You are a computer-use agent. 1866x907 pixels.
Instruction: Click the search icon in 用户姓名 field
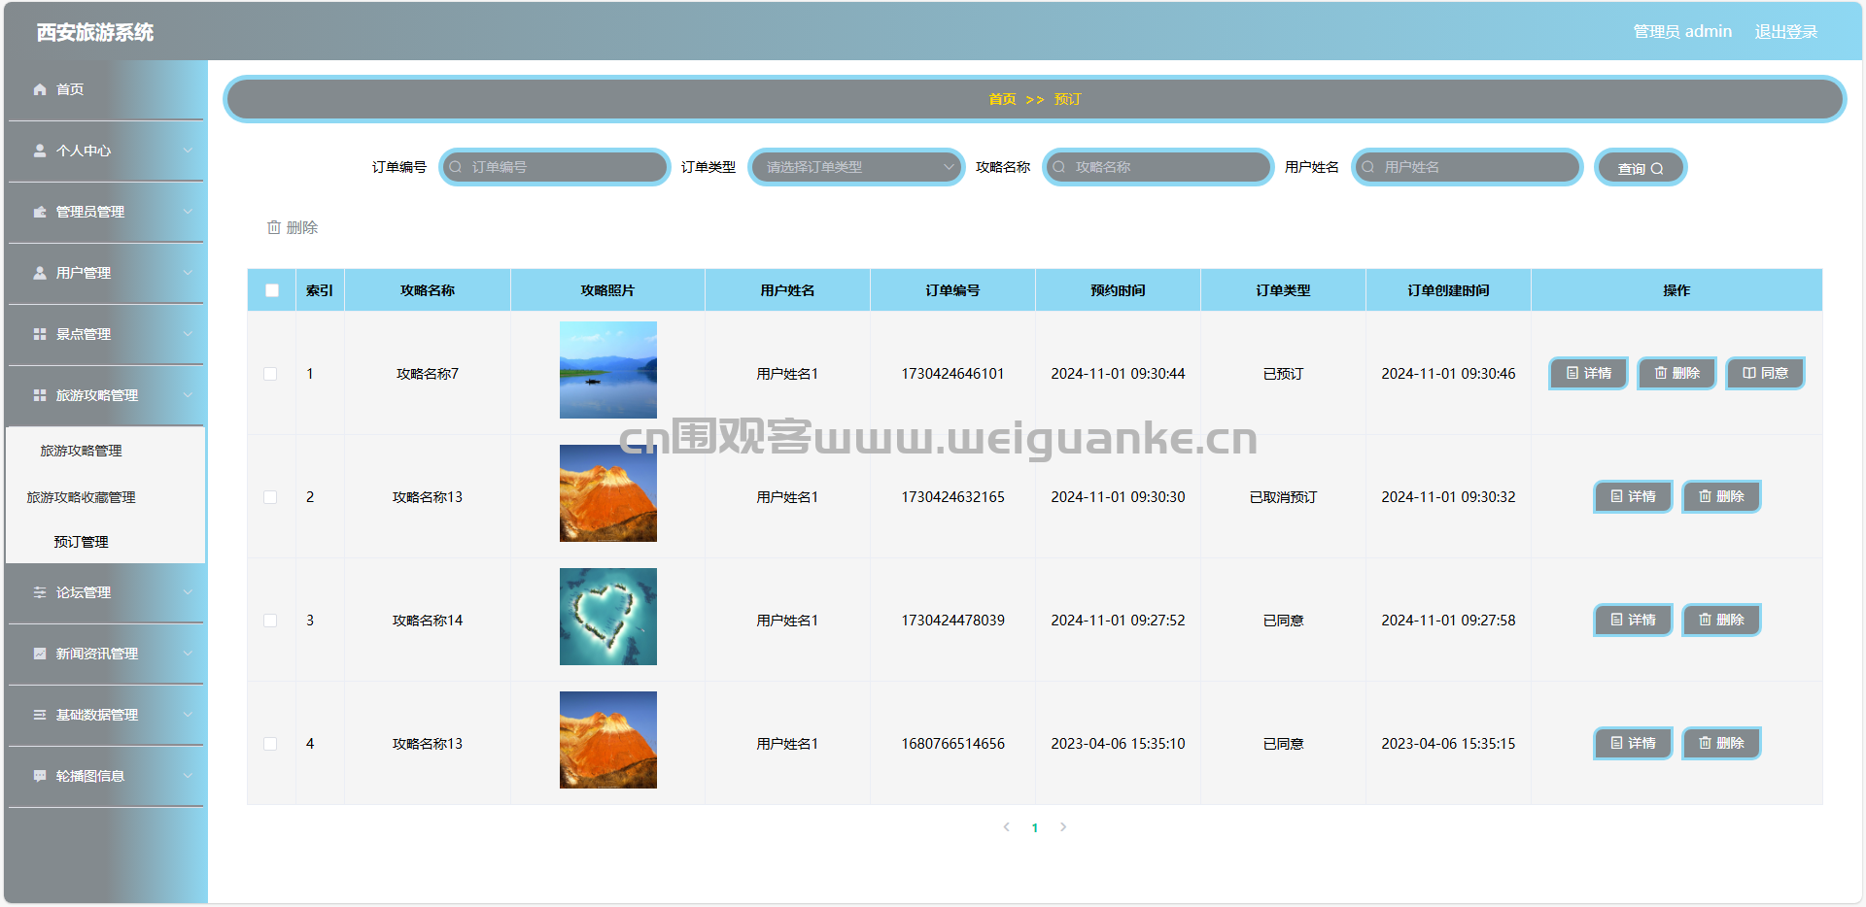[1368, 167]
